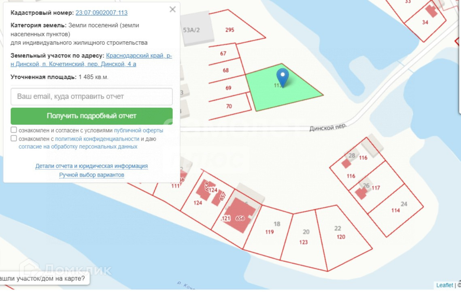Check the privacy policy consent checkbox

(14, 139)
